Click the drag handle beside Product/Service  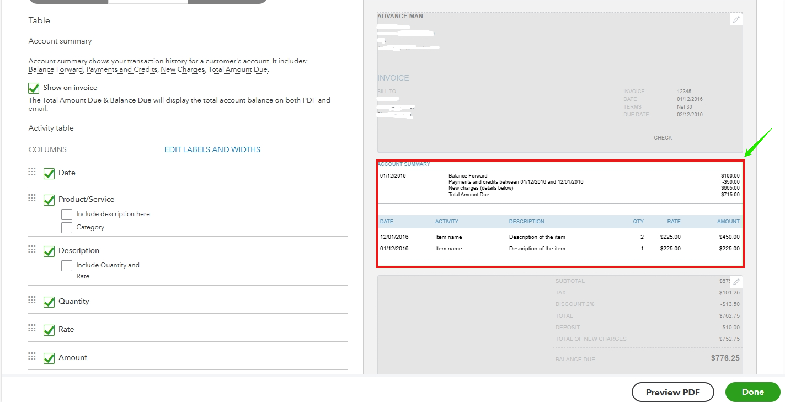[x=31, y=200]
